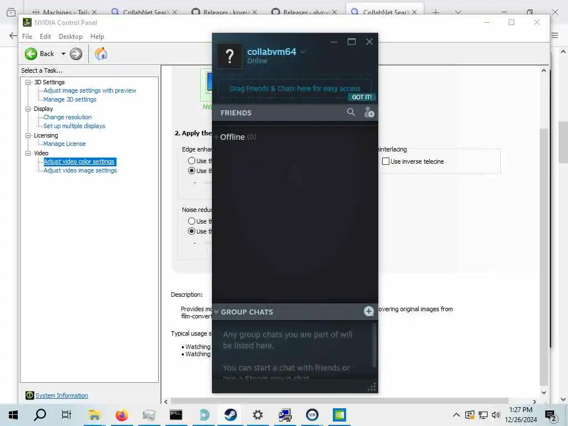This screenshot has width=568, height=426.
Task: Open Task View on taskbar
Action: (67, 415)
